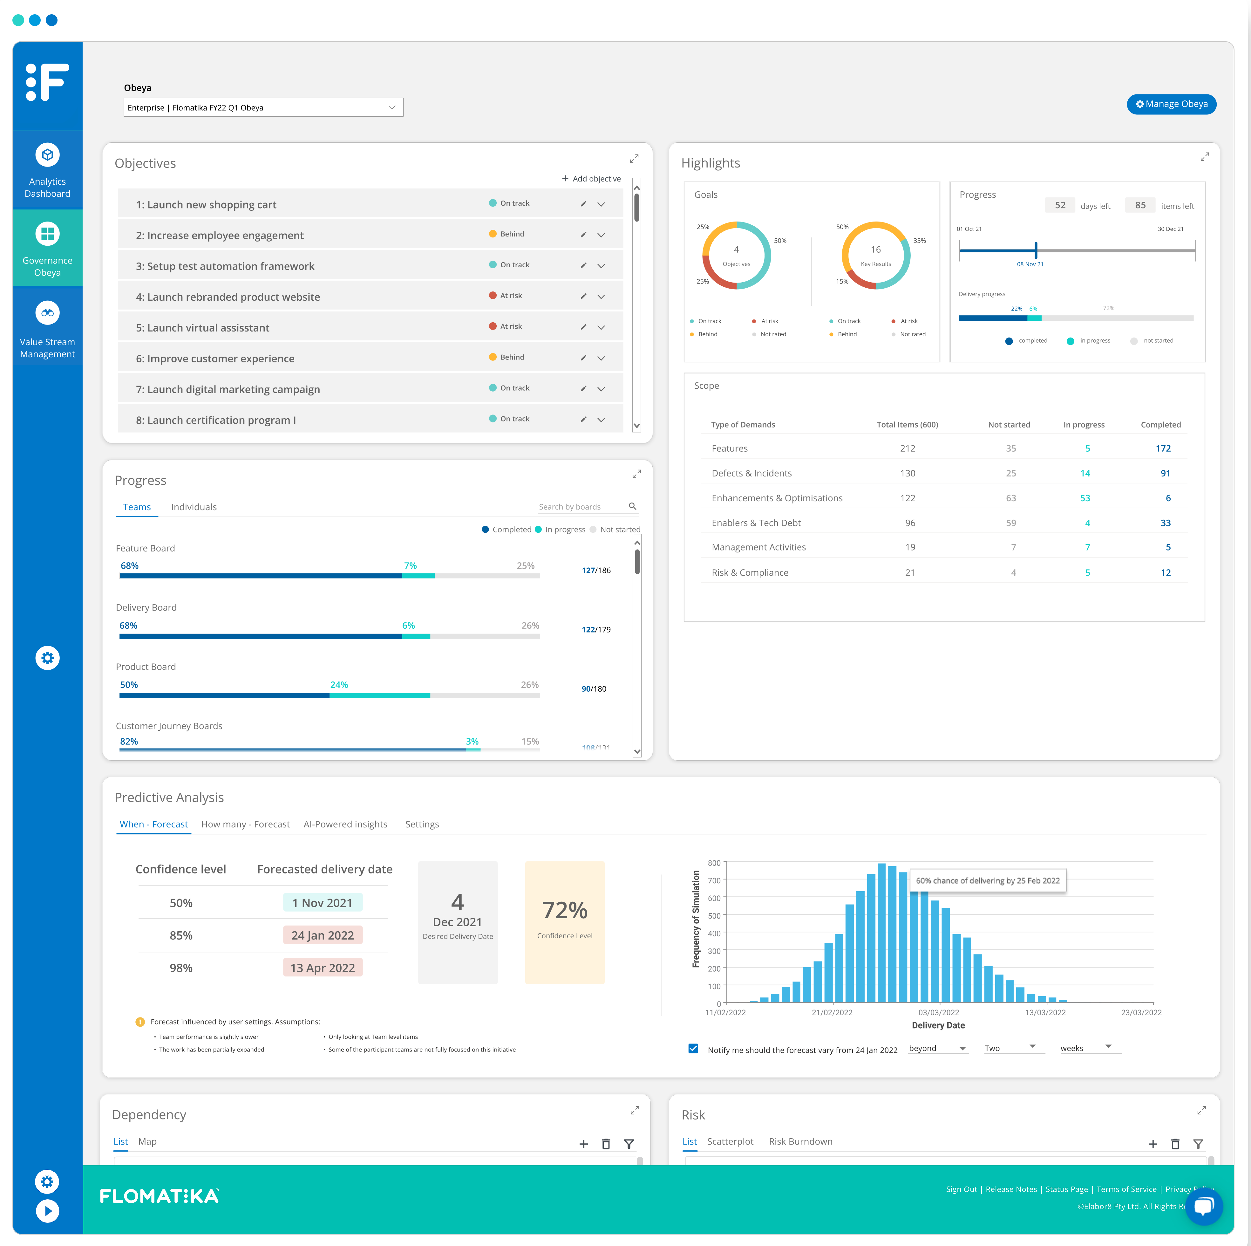1251x1246 pixels.
Task: Open the filter icon in the Dependency panel
Action: [629, 1143]
